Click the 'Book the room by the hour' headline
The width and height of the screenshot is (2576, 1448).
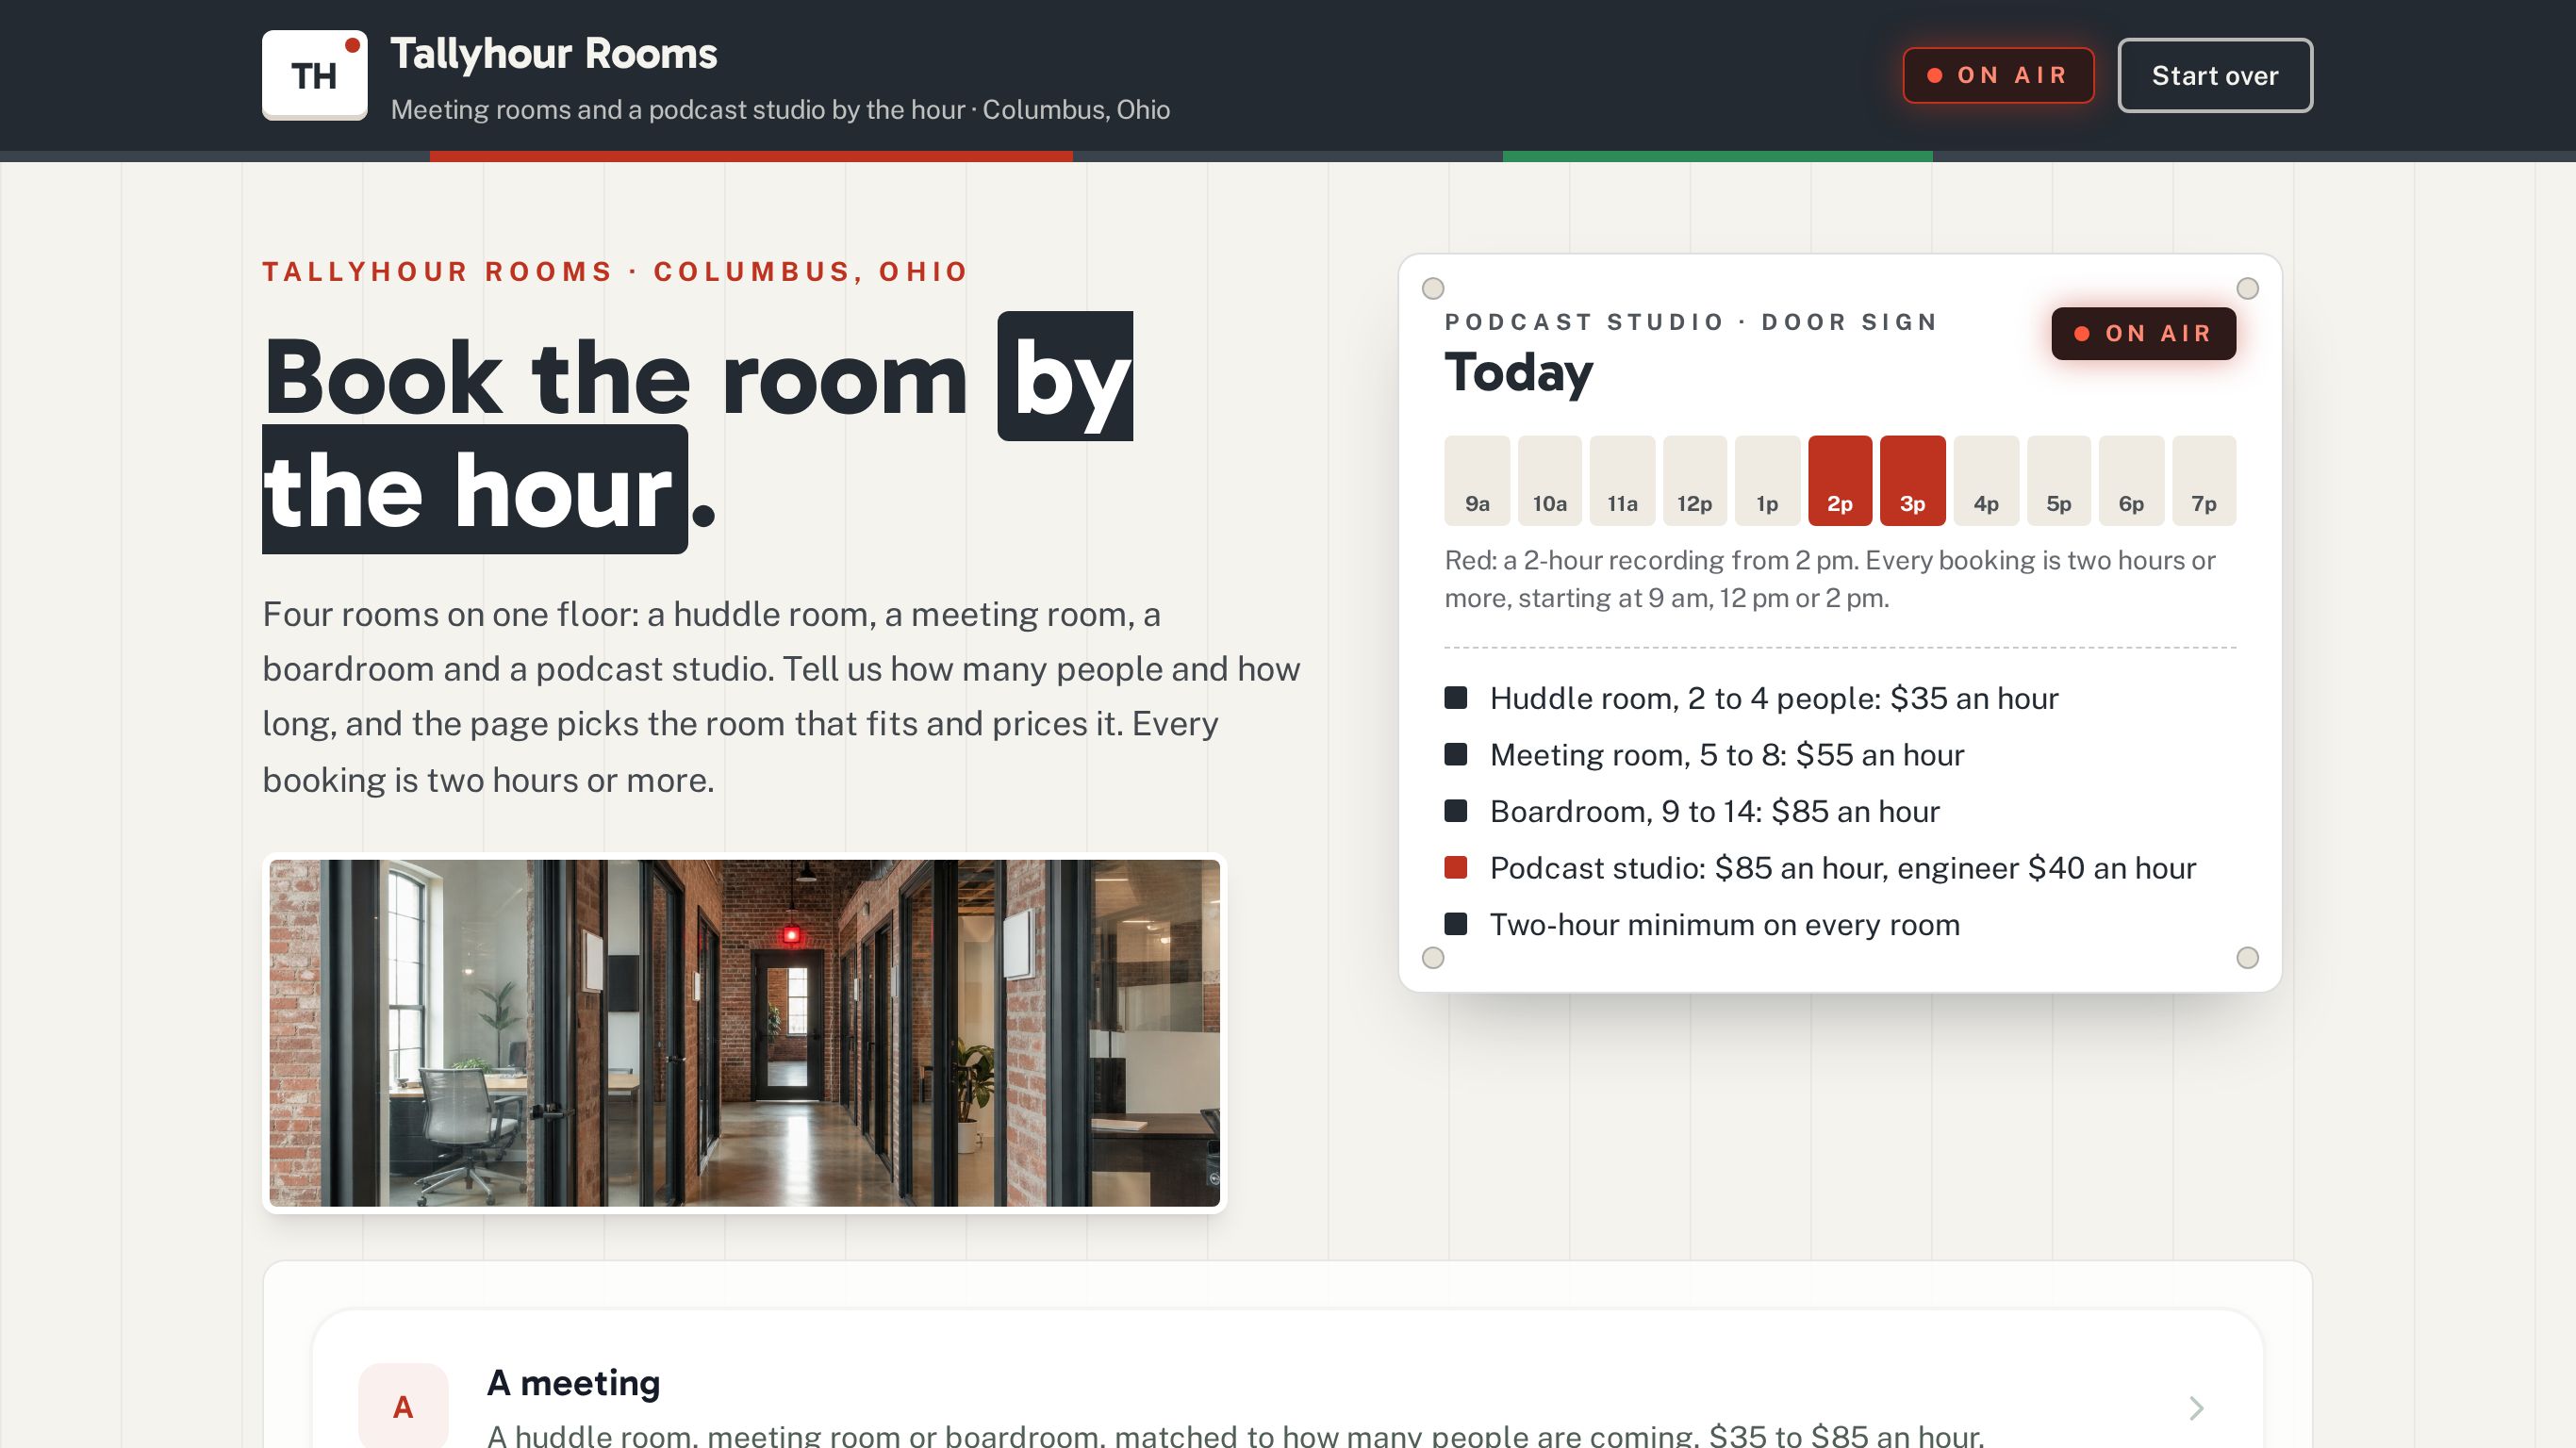(698, 432)
